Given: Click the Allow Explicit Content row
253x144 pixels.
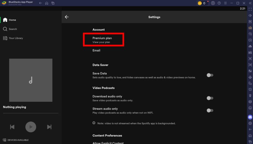Looking at the screenshot, I should [x=108, y=143].
